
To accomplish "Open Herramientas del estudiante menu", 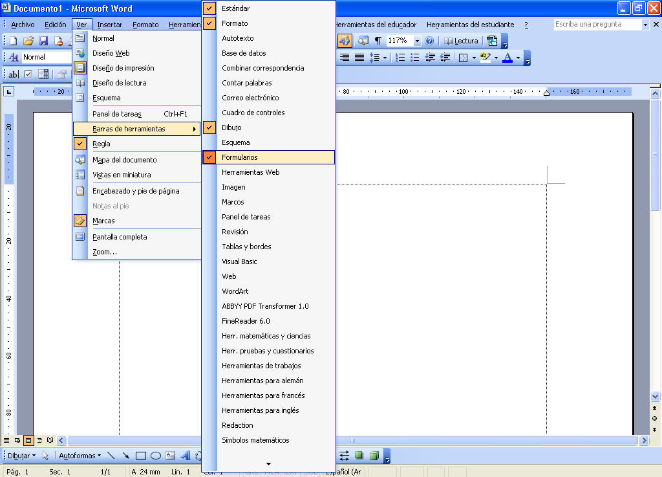I will 471,25.
